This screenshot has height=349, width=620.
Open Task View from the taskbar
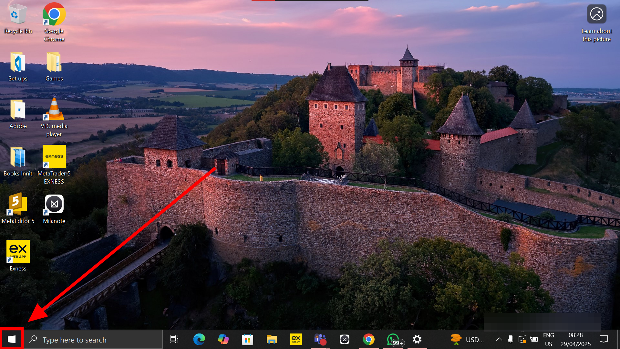174,339
